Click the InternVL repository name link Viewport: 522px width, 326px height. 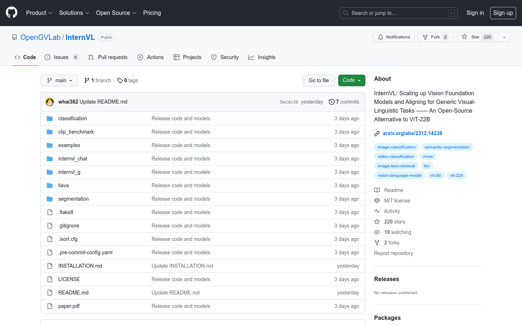coord(80,37)
